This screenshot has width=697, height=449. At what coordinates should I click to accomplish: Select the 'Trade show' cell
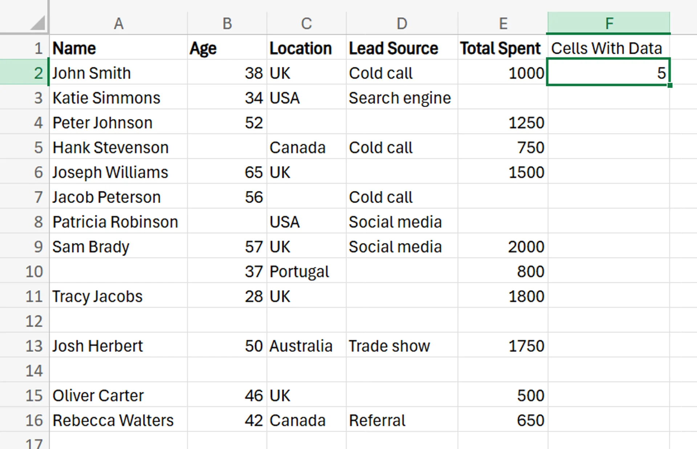[x=402, y=345]
